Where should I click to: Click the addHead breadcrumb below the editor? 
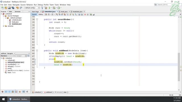pos(49,92)
